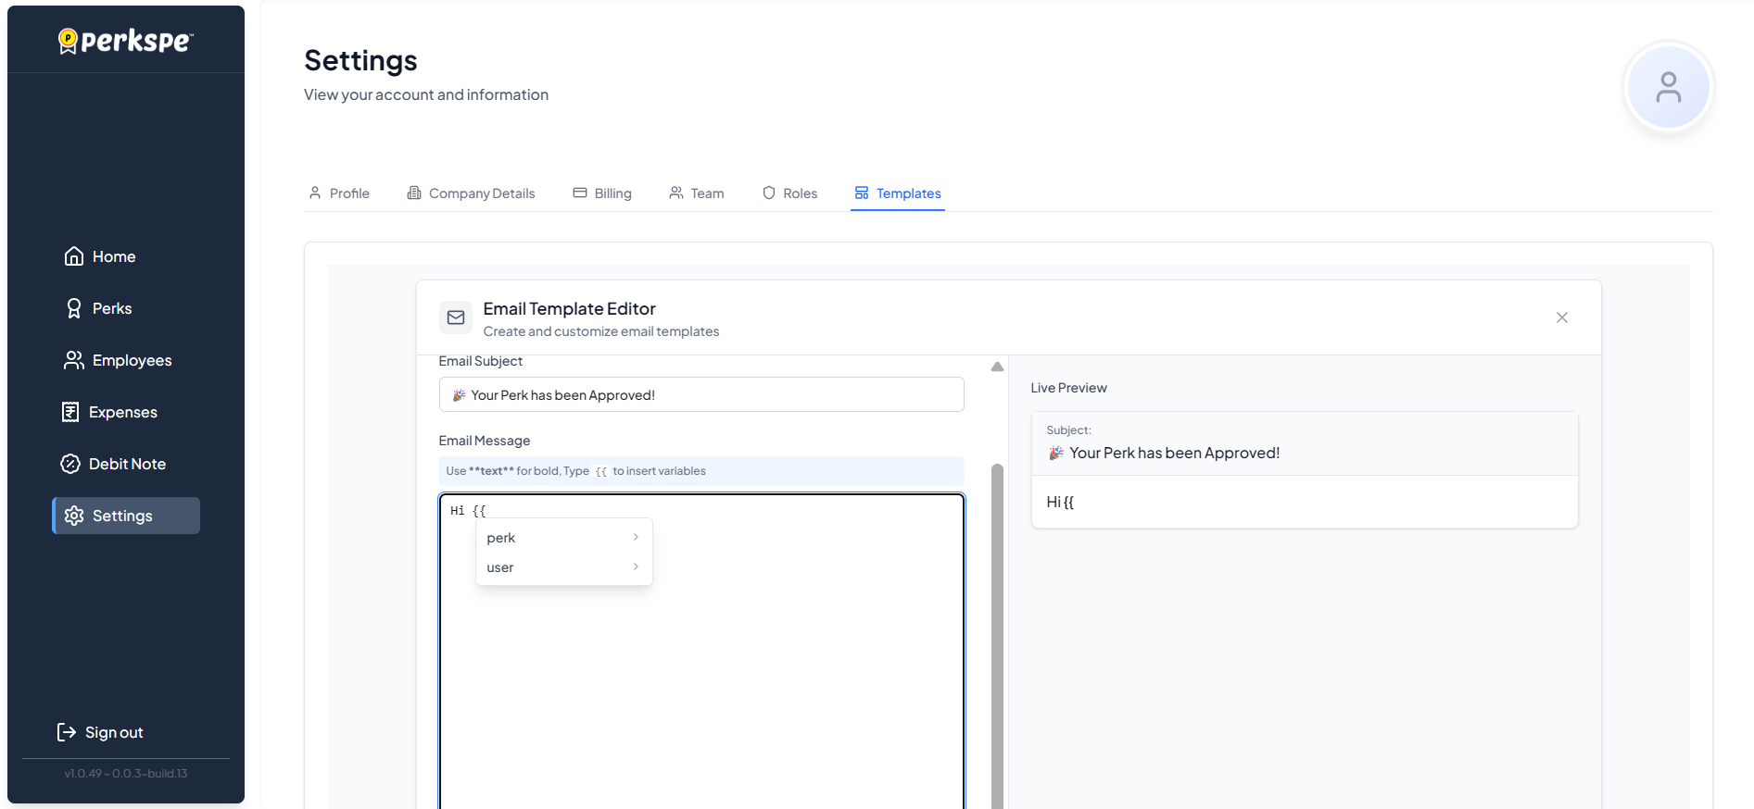Image resolution: width=1754 pixels, height=809 pixels.
Task: Click the Perkspe logo
Action: point(126,41)
